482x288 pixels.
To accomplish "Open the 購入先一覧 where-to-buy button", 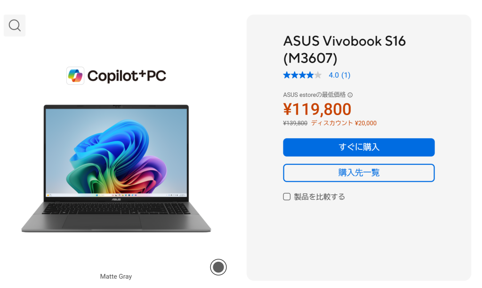I will pyautogui.click(x=359, y=173).
